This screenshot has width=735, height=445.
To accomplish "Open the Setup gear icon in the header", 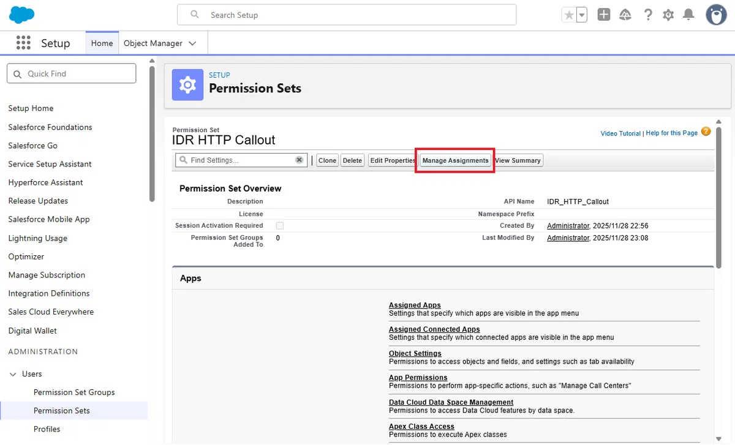I will [x=668, y=15].
